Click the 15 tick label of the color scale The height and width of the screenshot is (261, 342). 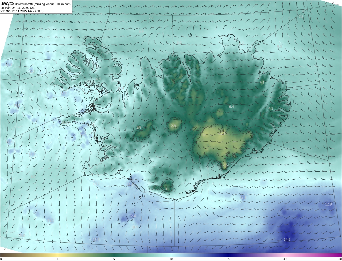tap(228, 259)
